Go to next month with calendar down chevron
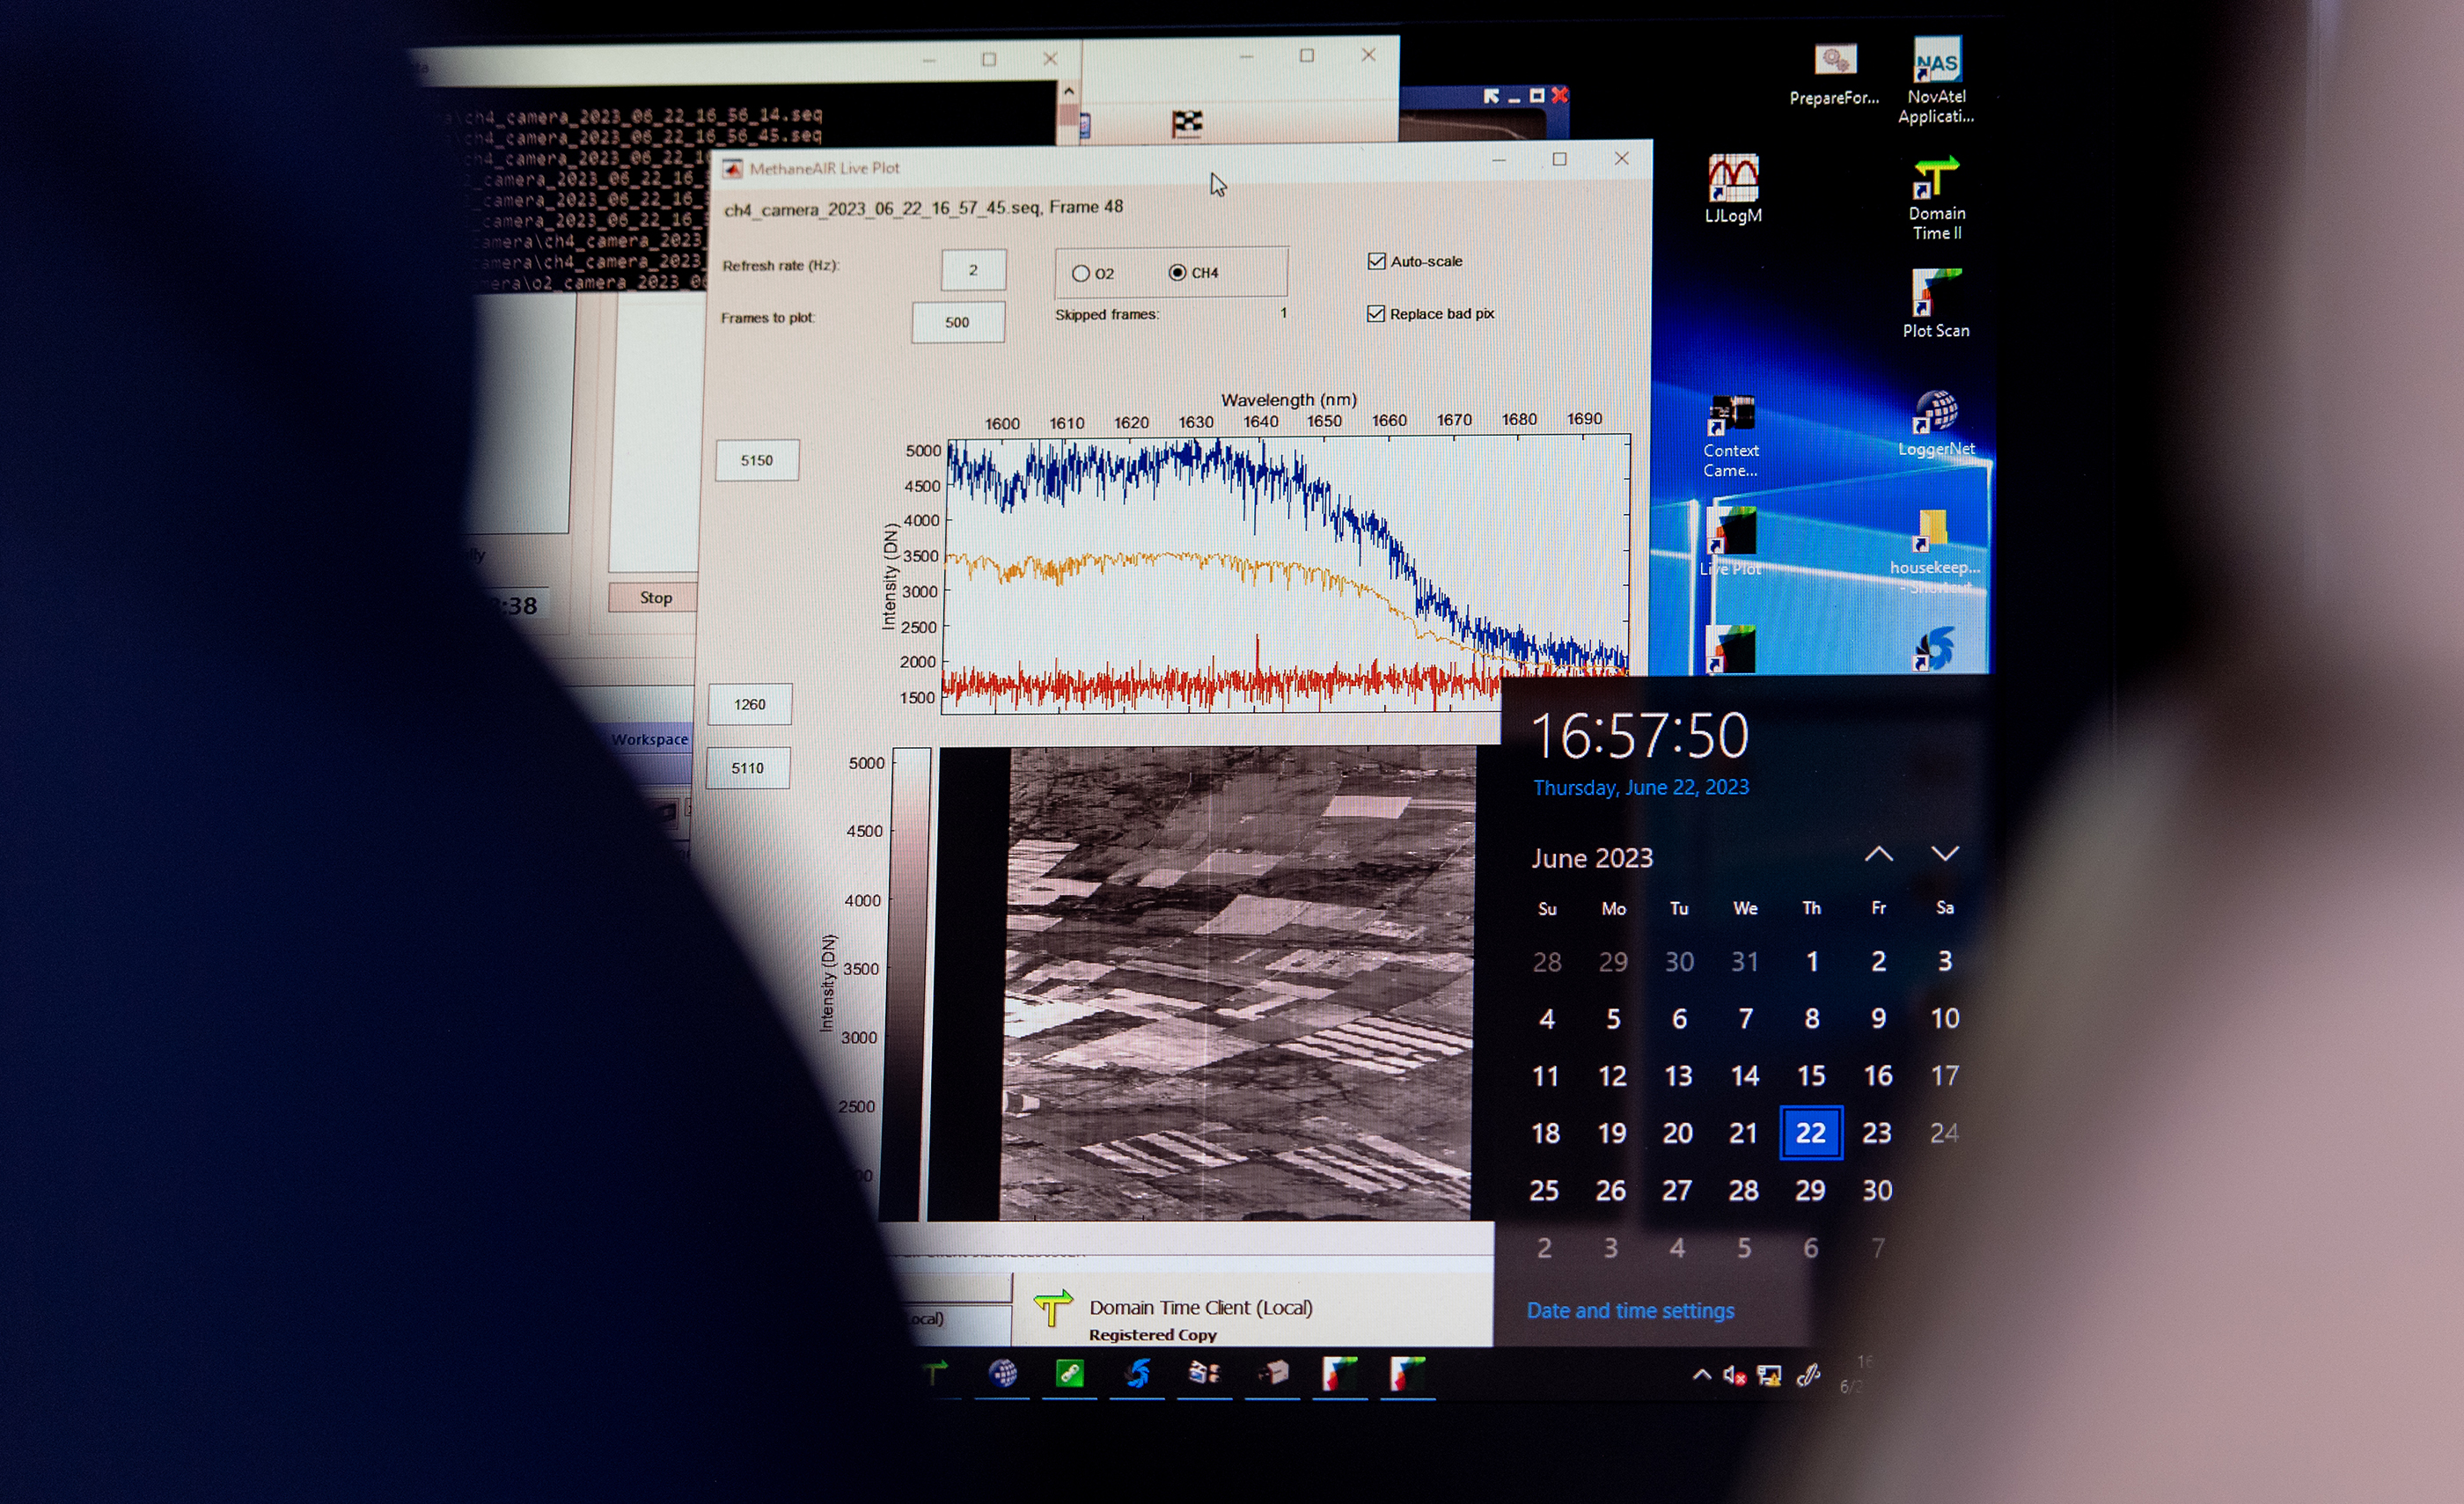The height and width of the screenshot is (1504, 2464). (1945, 855)
